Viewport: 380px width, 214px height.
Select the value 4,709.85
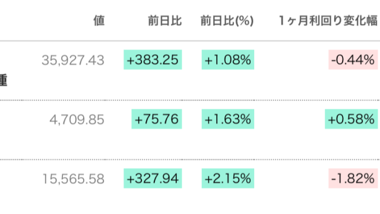point(77,119)
